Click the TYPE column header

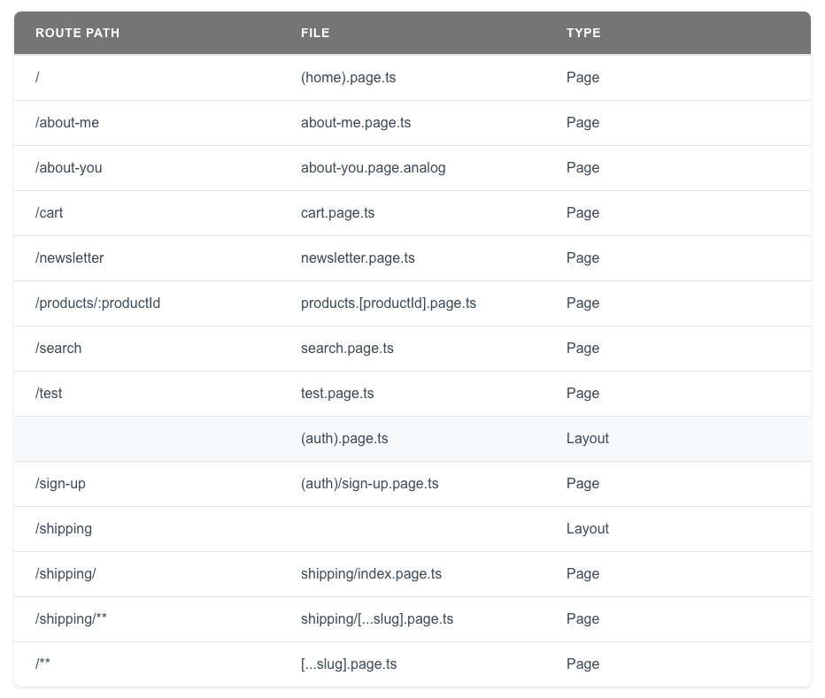[583, 33]
